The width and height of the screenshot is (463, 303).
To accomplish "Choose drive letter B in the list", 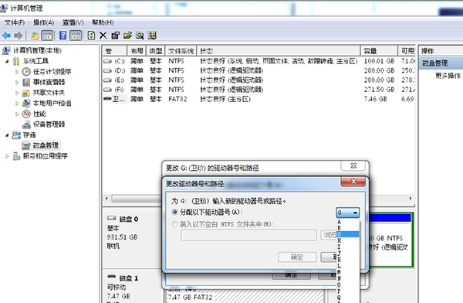I will click(x=348, y=228).
